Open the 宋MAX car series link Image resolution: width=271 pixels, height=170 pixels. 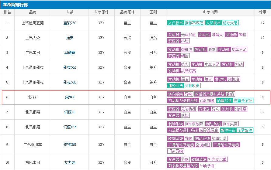coord(70,97)
